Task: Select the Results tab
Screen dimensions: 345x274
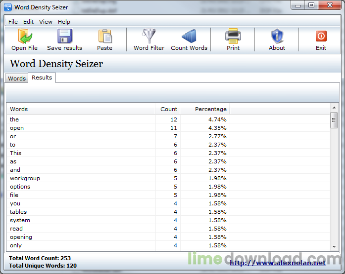Action: coord(42,78)
